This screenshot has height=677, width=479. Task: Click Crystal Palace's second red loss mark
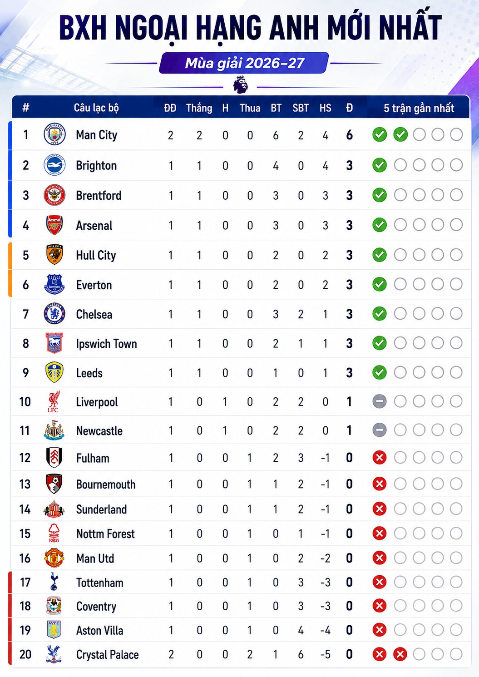tap(400, 654)
